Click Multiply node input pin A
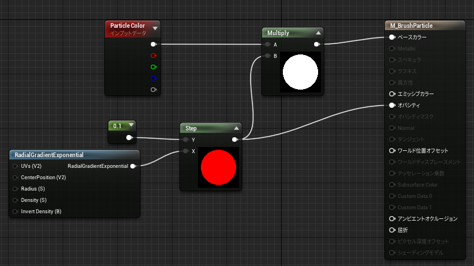Screen dimensions: 474x266 [267, 44]
